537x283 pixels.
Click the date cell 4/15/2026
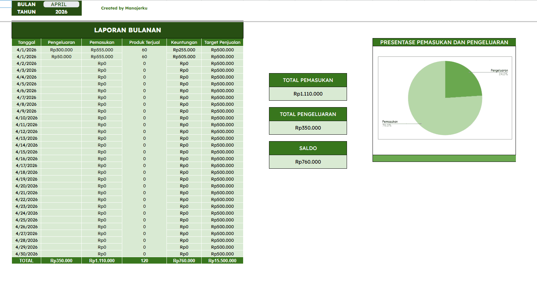pos(27,152)
